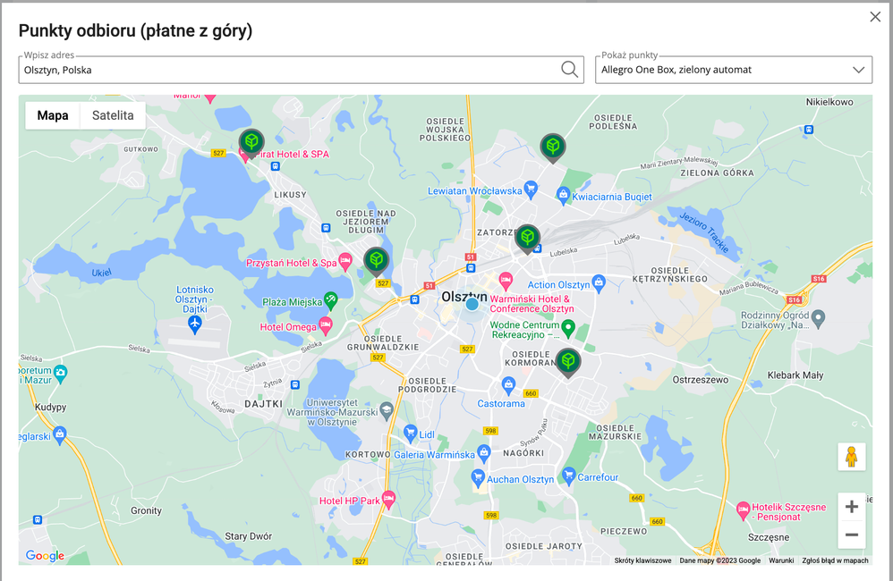
Task: Click the Pirat Hotel & SPA label
Action: click(x=293, y=155)
